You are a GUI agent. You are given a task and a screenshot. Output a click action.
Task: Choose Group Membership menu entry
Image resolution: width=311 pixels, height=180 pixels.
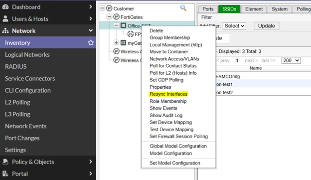pos(170,38)
